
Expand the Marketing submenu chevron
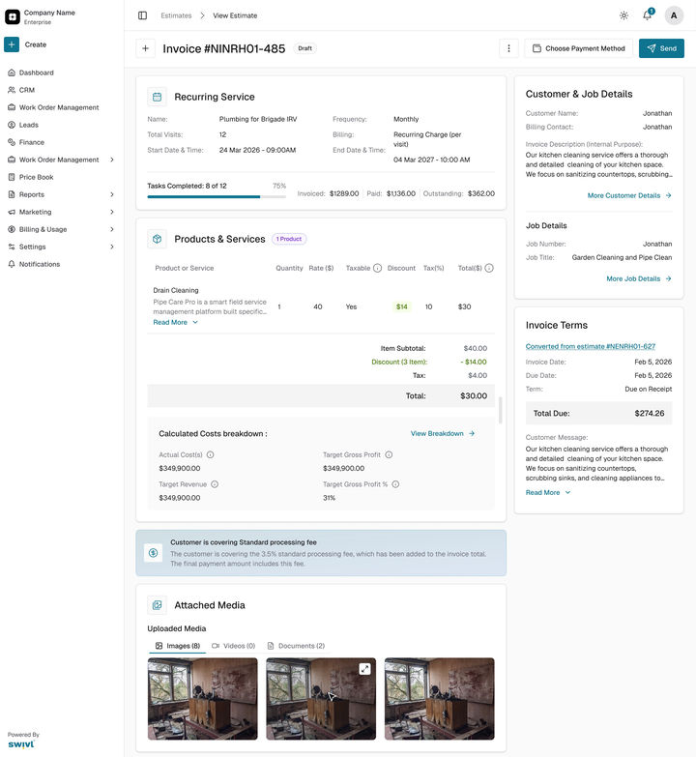pyautogui.click(x=112, y=212)
